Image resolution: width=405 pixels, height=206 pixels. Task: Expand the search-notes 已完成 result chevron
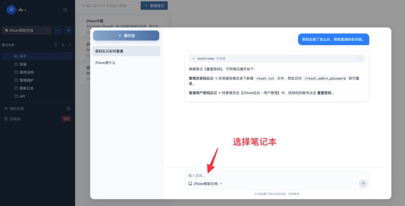pos(360,59)
